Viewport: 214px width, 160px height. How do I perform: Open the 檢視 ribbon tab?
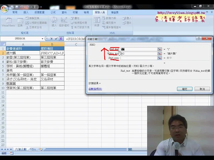tap(86, 12)
